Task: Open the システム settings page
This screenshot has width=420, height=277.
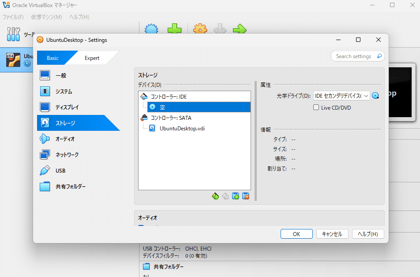Action: [79, 92]
